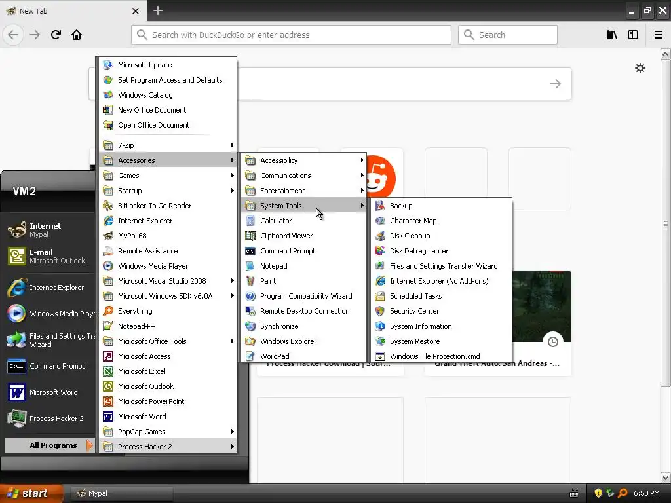The height and width of the screenshot is (503, 671).
Task: Open Files and Settings Transfer Wizard in submenu
Action: [x=442, y=266]
